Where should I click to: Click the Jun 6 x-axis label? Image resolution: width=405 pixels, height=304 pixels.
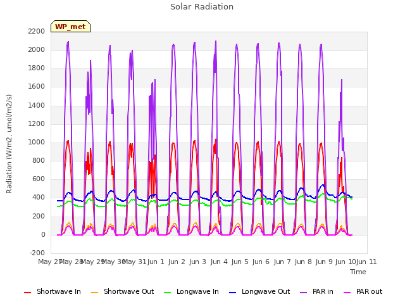pos(261,262)
